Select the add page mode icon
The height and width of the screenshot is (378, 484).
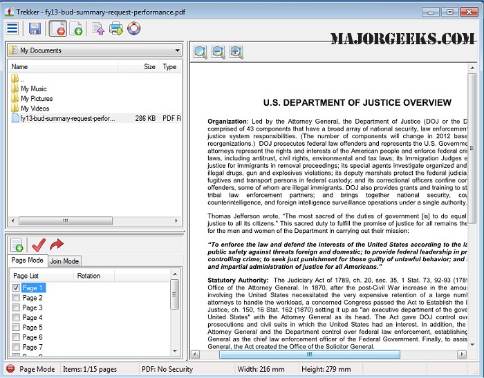tap(76, 29)
